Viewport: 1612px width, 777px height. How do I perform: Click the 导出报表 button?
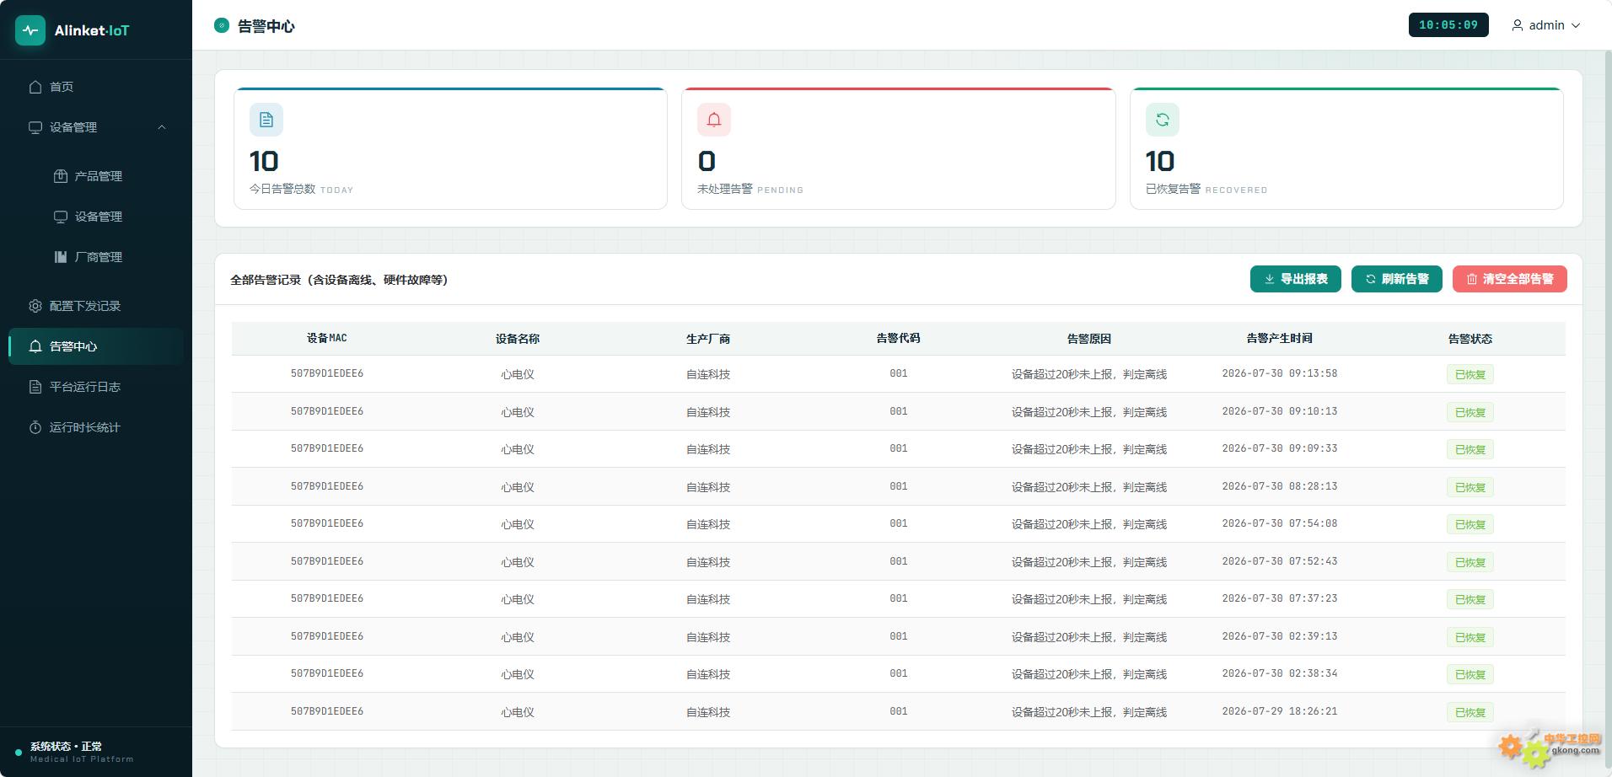[1296, 279]
